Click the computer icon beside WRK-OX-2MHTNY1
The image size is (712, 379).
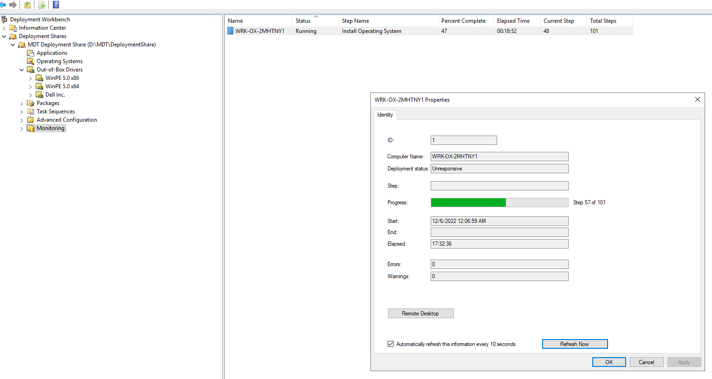(x=230, y=31)
